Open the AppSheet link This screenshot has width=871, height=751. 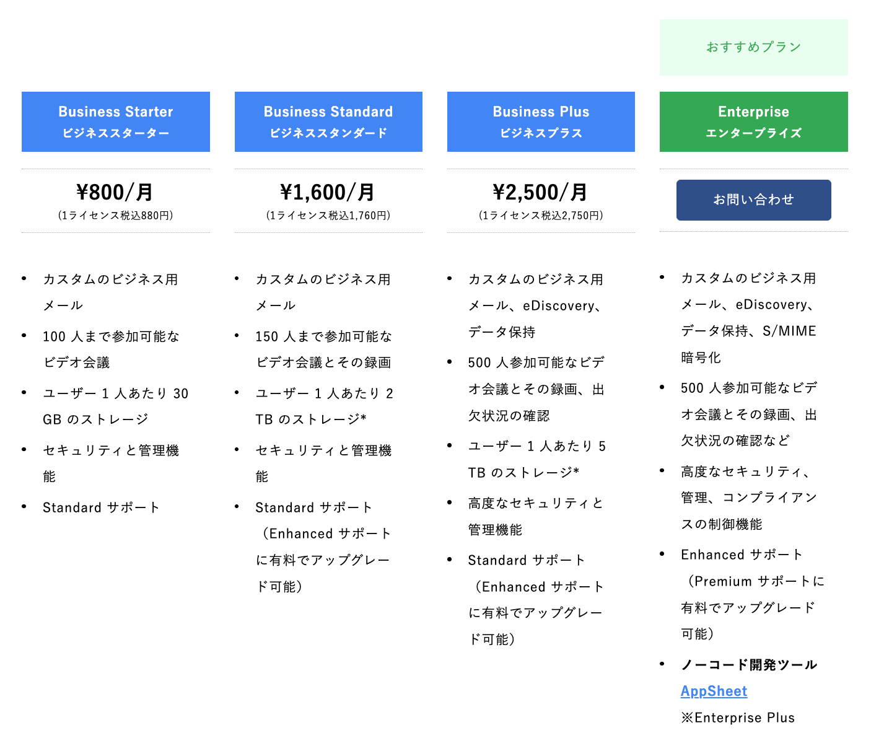714,691
